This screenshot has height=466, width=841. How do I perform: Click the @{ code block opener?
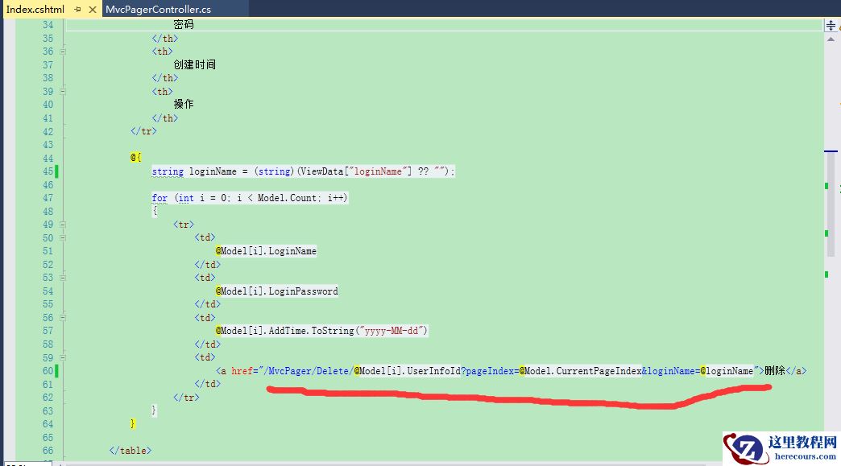[135, 158]
